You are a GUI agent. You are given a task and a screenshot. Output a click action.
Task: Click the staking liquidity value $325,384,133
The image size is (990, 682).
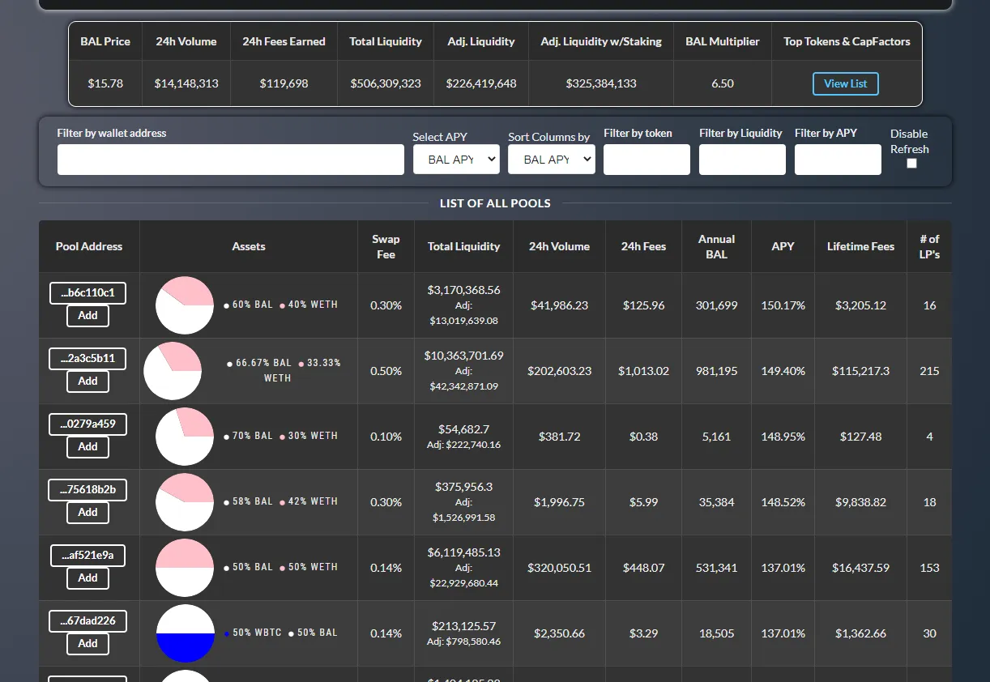coord(601,83)
